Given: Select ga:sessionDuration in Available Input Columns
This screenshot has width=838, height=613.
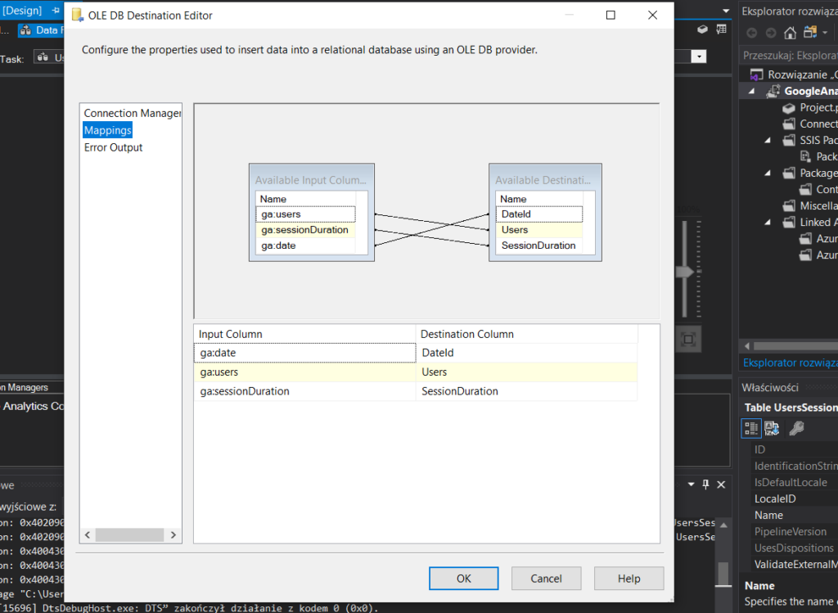Looking at the screenshot, I should (305, 230).
